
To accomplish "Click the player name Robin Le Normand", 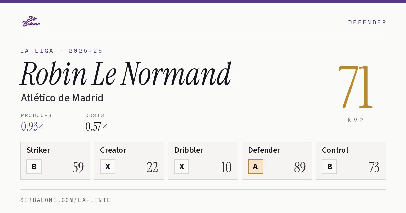I will point(126,73).
